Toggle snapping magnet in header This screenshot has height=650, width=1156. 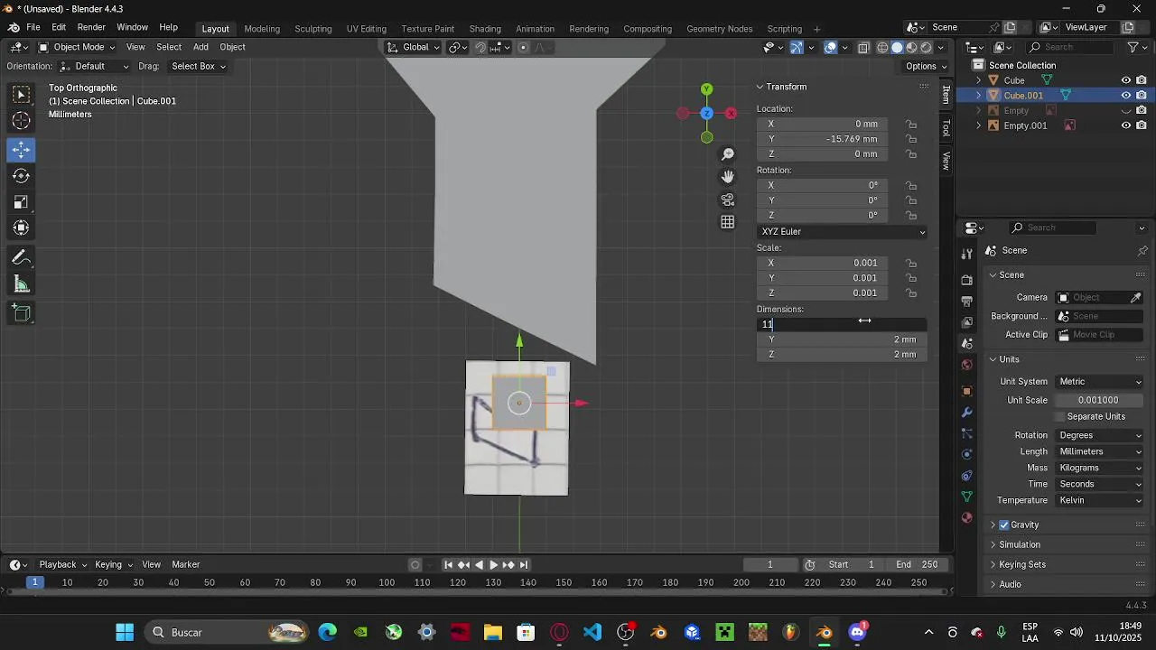tap(480, 47)
